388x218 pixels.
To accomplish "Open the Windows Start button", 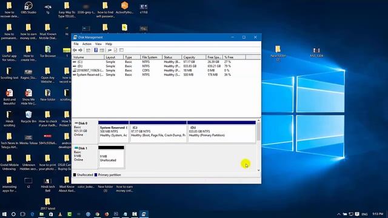I will coord(4,214).
